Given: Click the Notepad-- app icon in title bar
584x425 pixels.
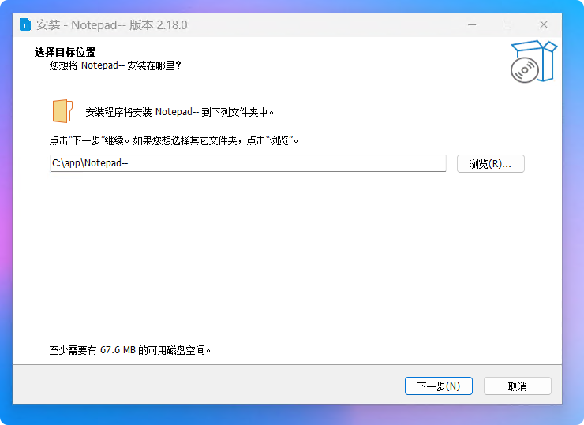Looking at the screenshot, I should (25, 25).
